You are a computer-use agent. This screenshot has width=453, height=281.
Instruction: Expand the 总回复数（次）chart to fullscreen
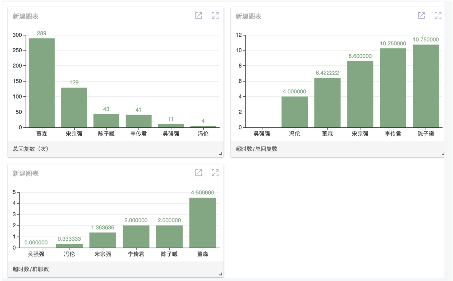(215, 15)
